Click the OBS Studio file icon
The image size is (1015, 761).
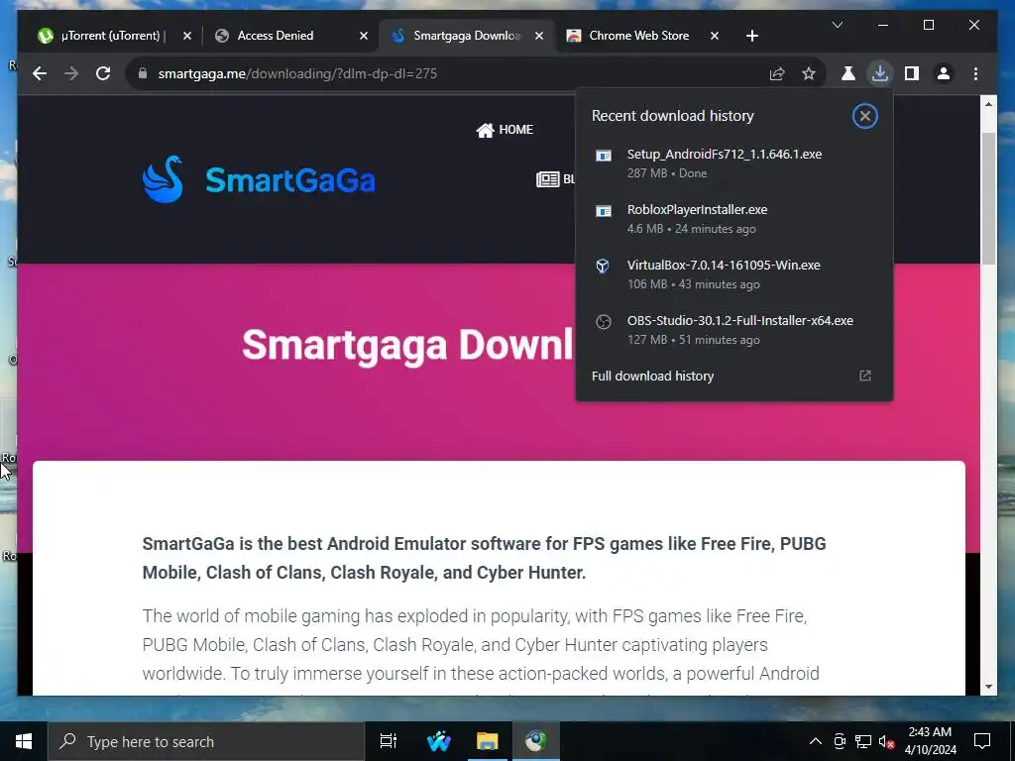click(604, 322)
